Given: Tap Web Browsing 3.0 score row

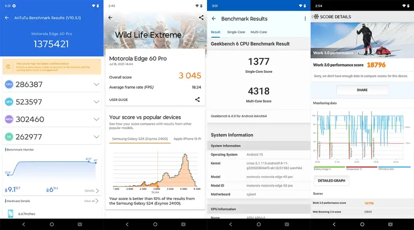Looking at the screenshot, I should (x=362, y=212).
